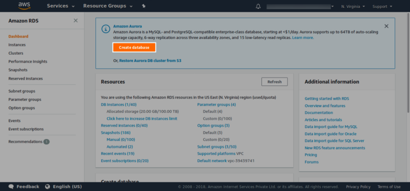Expand the Resource Groups dropdown
The width and height of the screenshot is (410, 191).
coord(108,6)
